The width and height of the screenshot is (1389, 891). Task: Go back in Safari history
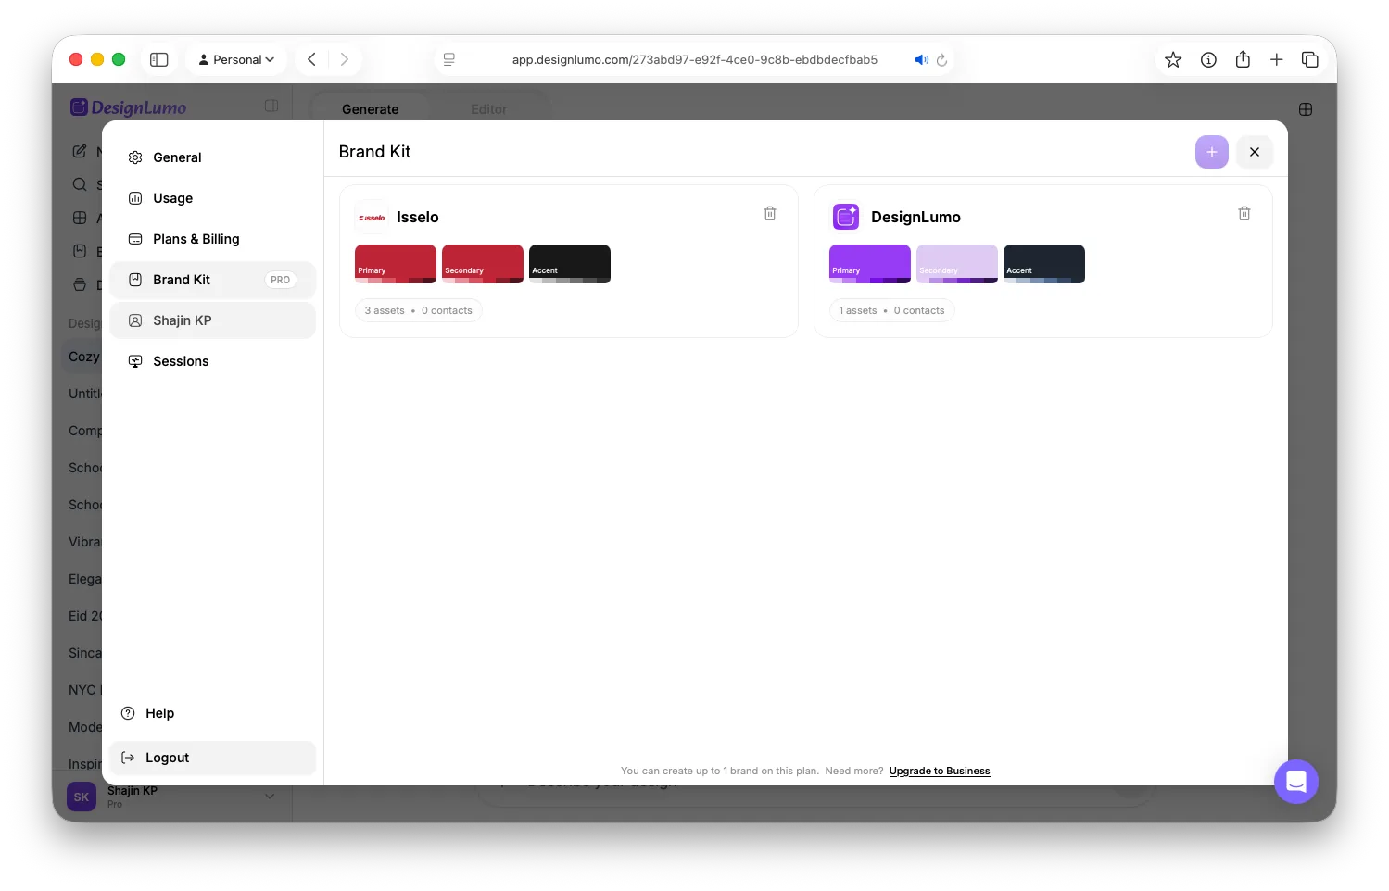(312, 59)
